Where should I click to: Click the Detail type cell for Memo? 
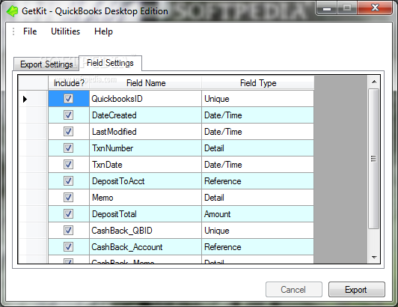click(x=257, y=198)
